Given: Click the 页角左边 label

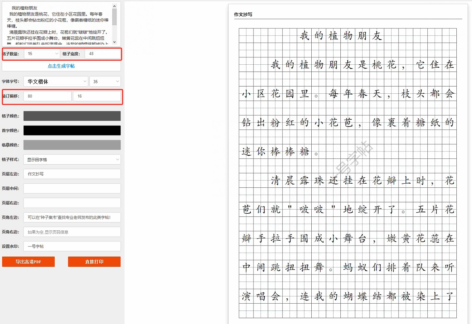Looking at the screenshot, I should click(x=10, y=217).
